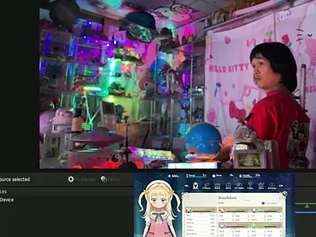Click the 500G gold currency display
The image size is (316, 237).
pos(173,176)
